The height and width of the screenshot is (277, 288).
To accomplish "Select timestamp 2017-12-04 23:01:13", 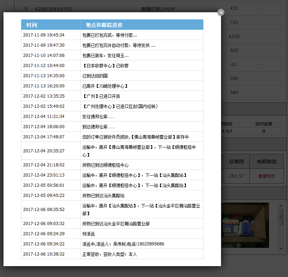I will [44, 175].
